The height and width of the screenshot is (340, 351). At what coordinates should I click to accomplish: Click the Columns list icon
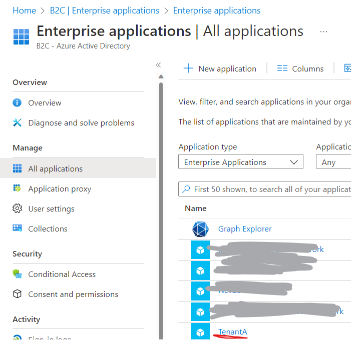282,68
